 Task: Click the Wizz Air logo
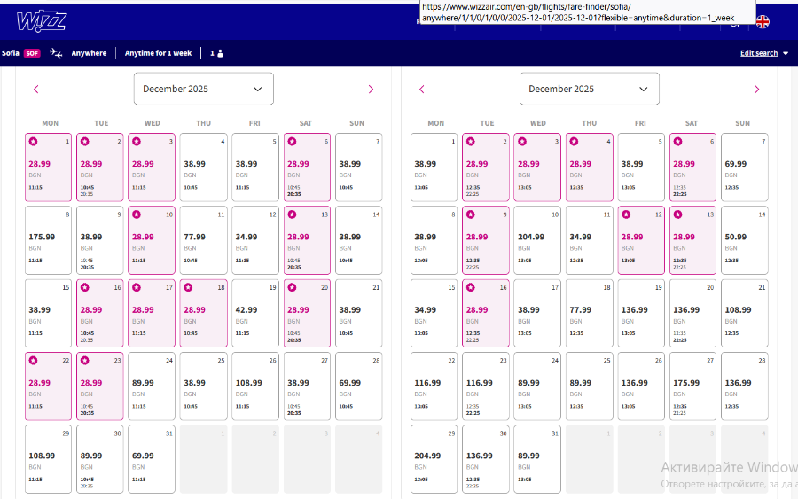click(x=41, y=21)
